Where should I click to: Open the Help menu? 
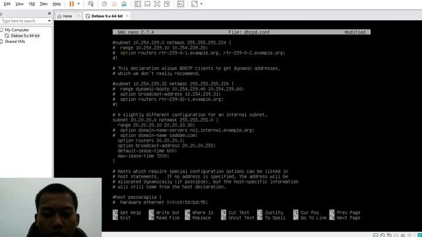click(57, 4)
